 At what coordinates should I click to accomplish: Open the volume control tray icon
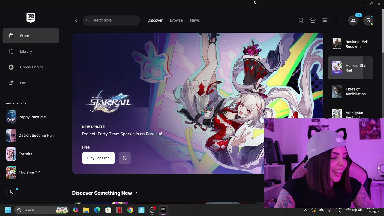pyautogui.click(x=355, y=210)
